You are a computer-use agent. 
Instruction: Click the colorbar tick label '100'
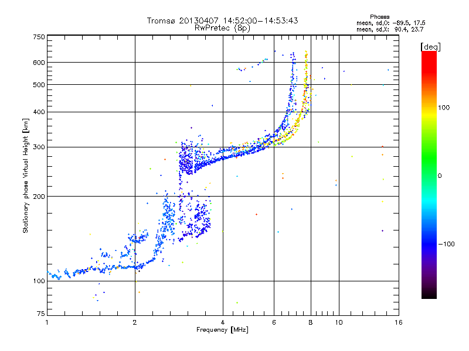point(444,108)
